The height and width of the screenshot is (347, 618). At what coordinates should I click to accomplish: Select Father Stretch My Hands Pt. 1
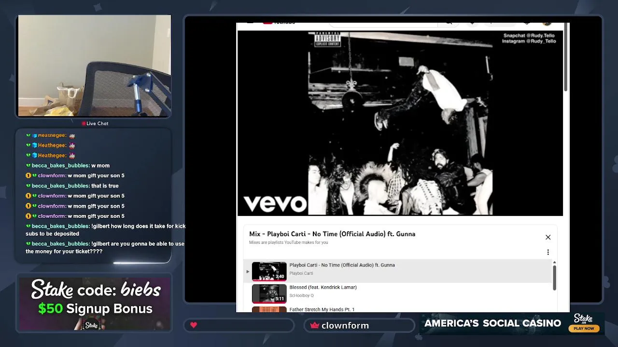click(x=322, y=309)
